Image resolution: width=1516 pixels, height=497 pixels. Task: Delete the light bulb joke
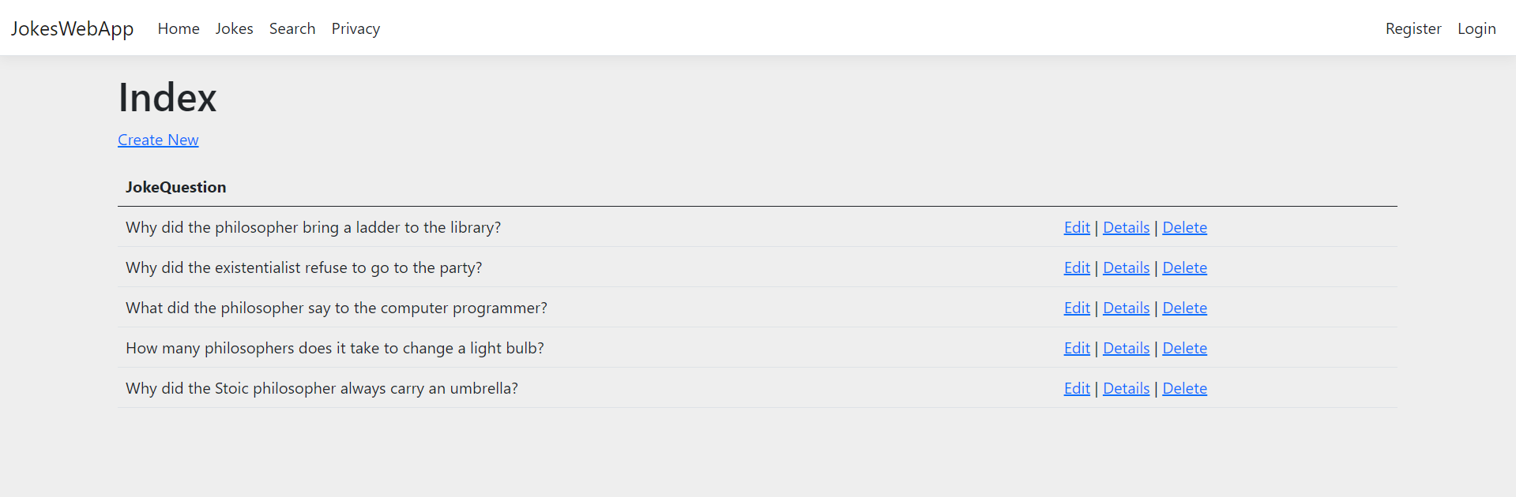(1184, 348)
